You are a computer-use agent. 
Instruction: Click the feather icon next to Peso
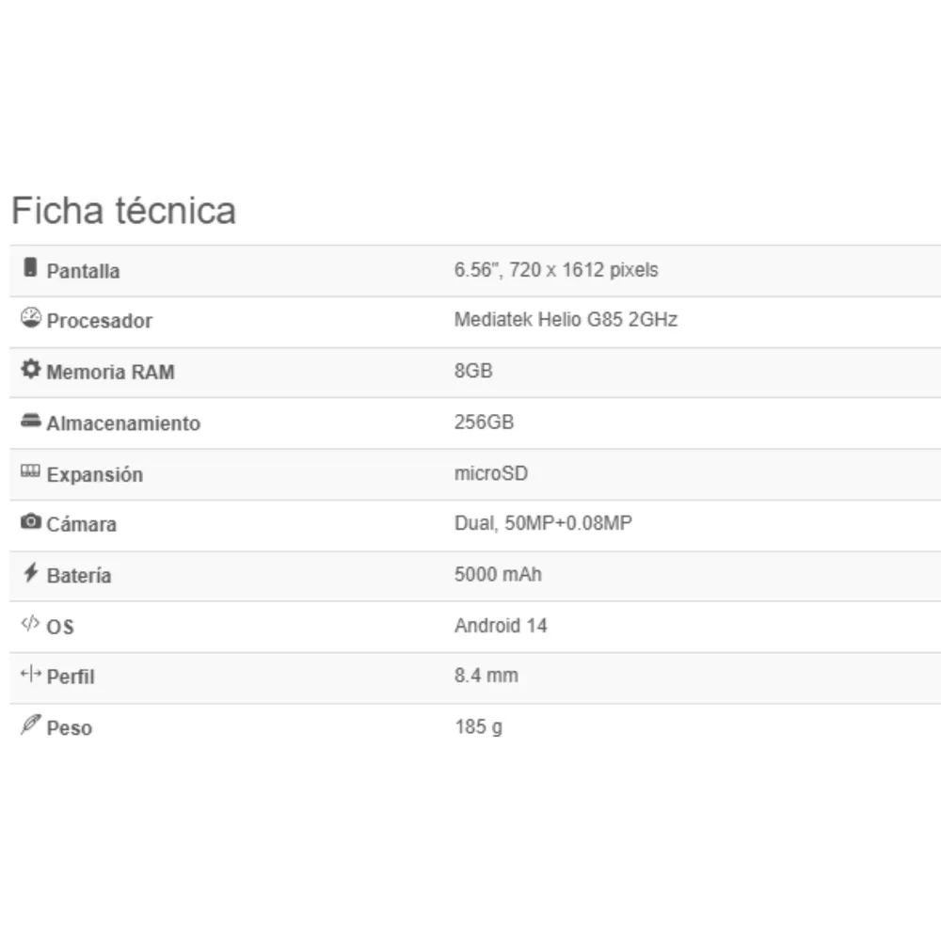click(x=31, y=725)
